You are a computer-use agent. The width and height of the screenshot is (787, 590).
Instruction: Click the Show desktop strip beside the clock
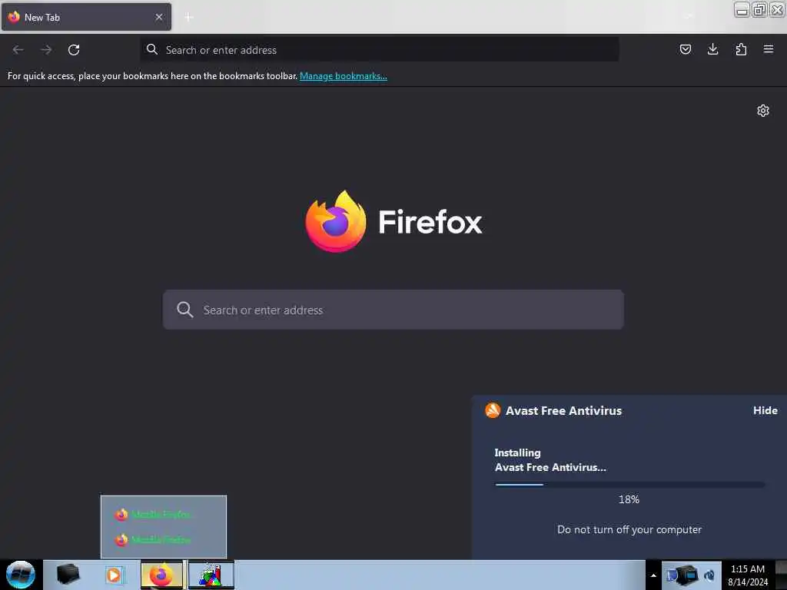[781, 575]
